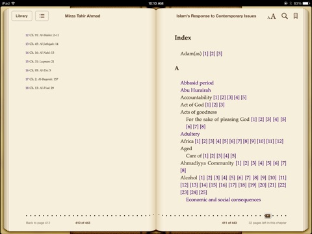Open Accountability reference [1]
Image resolution: width=312 pixels, height=234 pixels.
coord(216,97)
